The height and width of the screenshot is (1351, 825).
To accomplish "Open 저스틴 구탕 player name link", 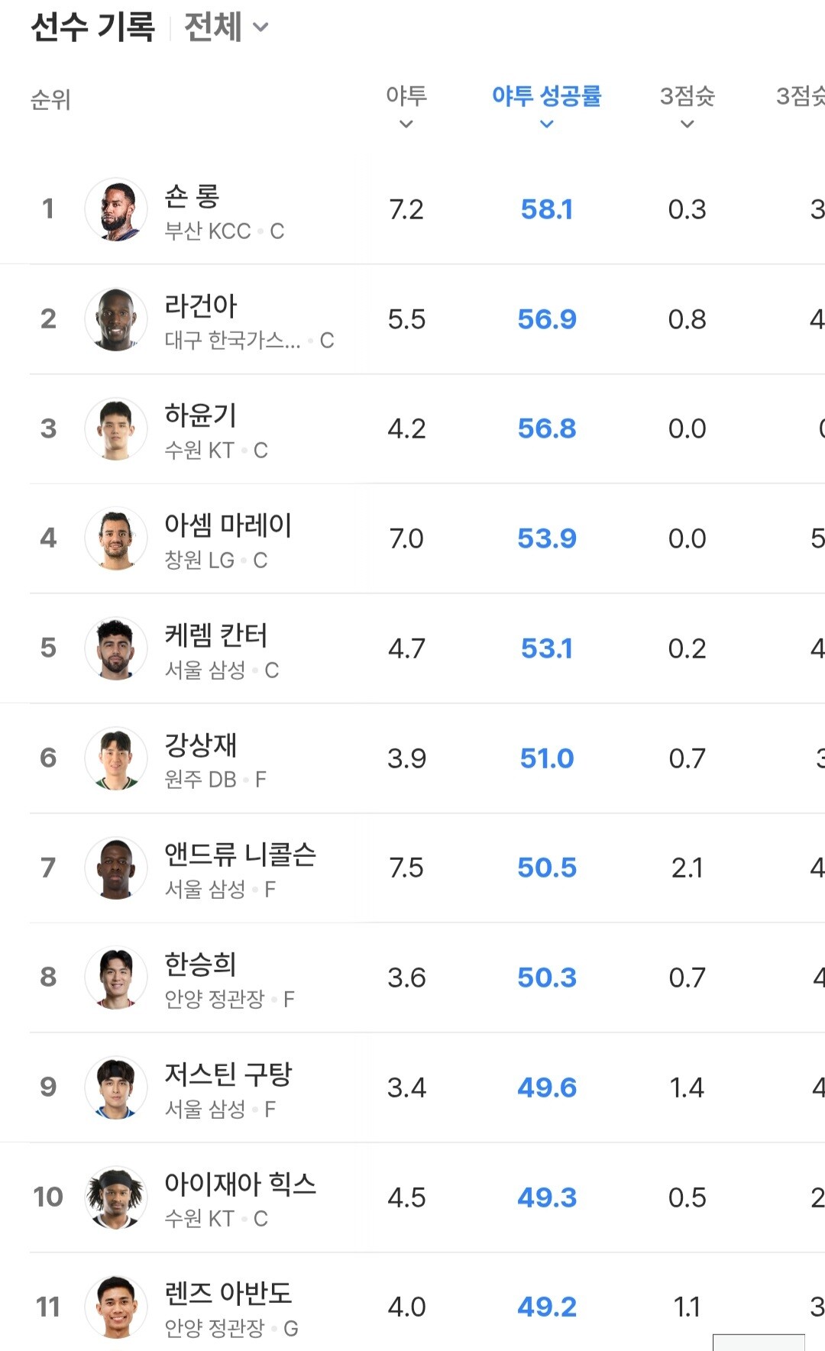I will pyautogui.click(x=228, y=1074).
